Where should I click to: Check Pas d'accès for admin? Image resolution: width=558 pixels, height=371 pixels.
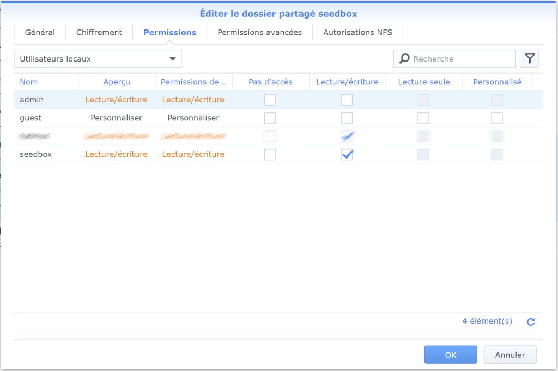click(270, 100)
